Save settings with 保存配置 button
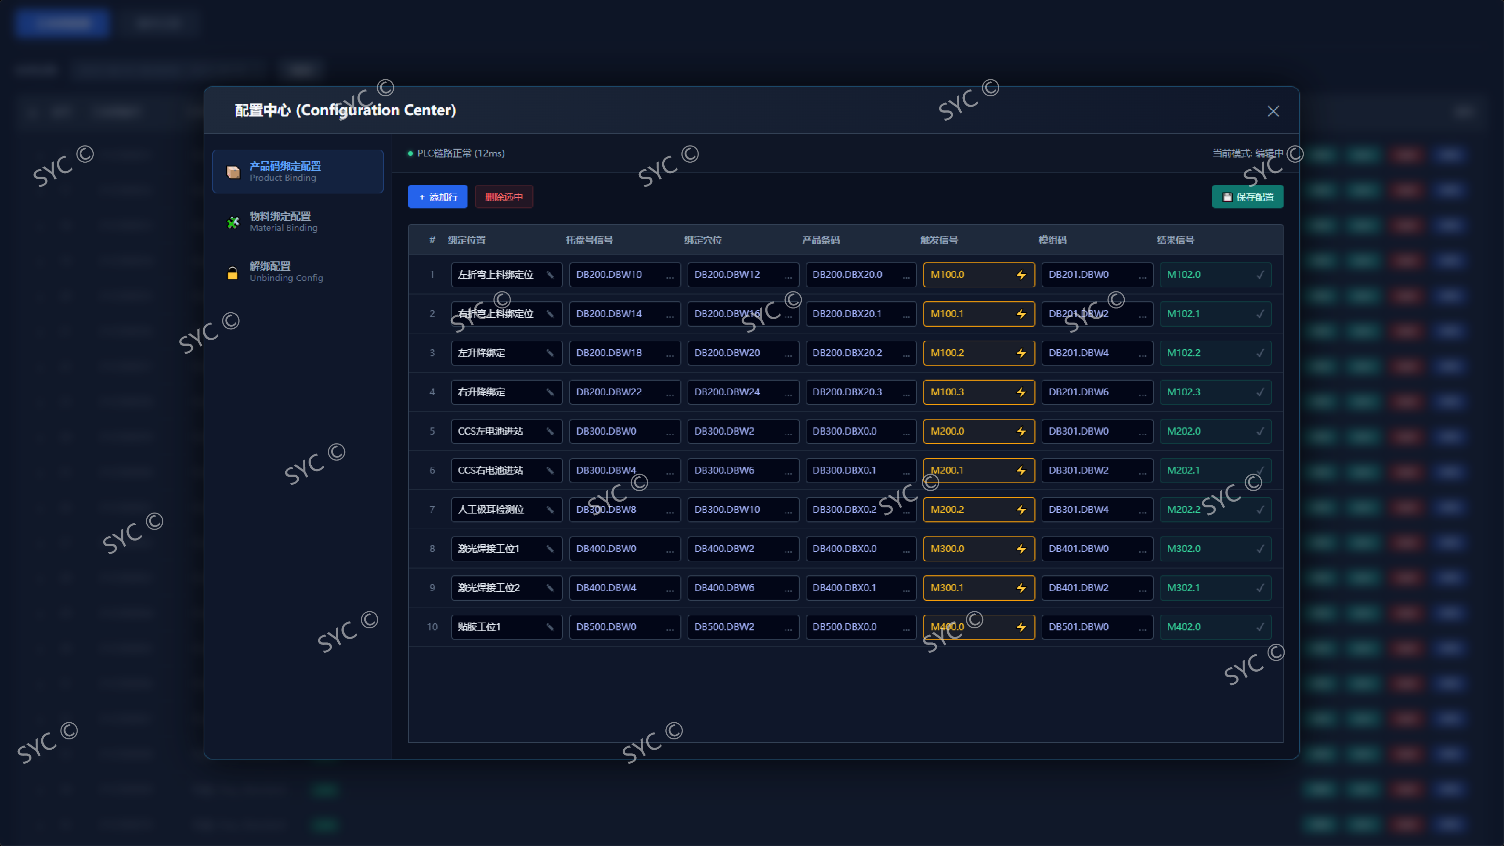The image size is (1504, 846). [x=1247, y=197]
